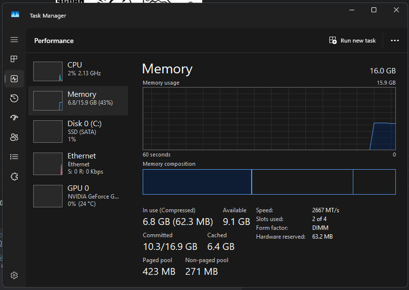Minimize the Task Manager window
409x290 pixels.
coord(352,10)
